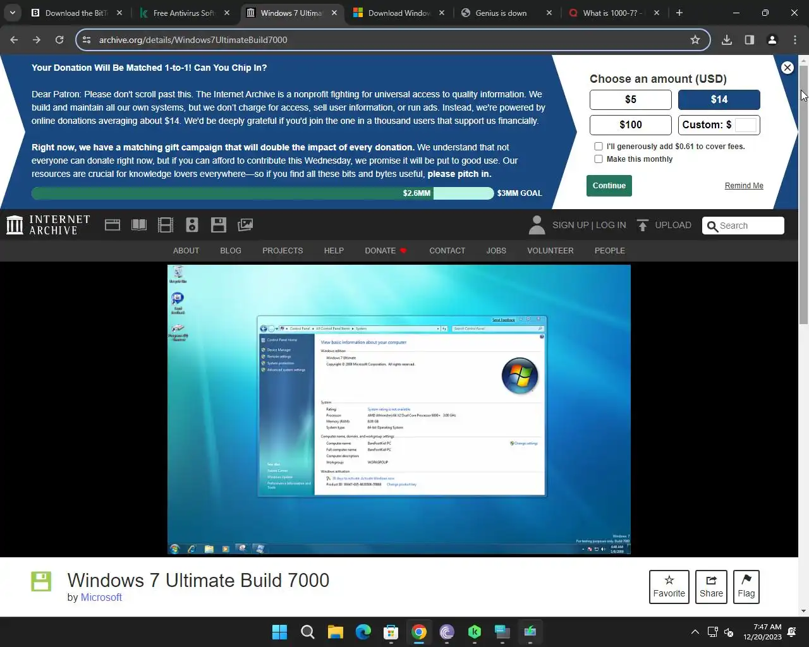Viewport: 809px width, 647px height.
Task: Check Make this monthly checkbox
Action: pyautogui.click(x=599, y=159)
